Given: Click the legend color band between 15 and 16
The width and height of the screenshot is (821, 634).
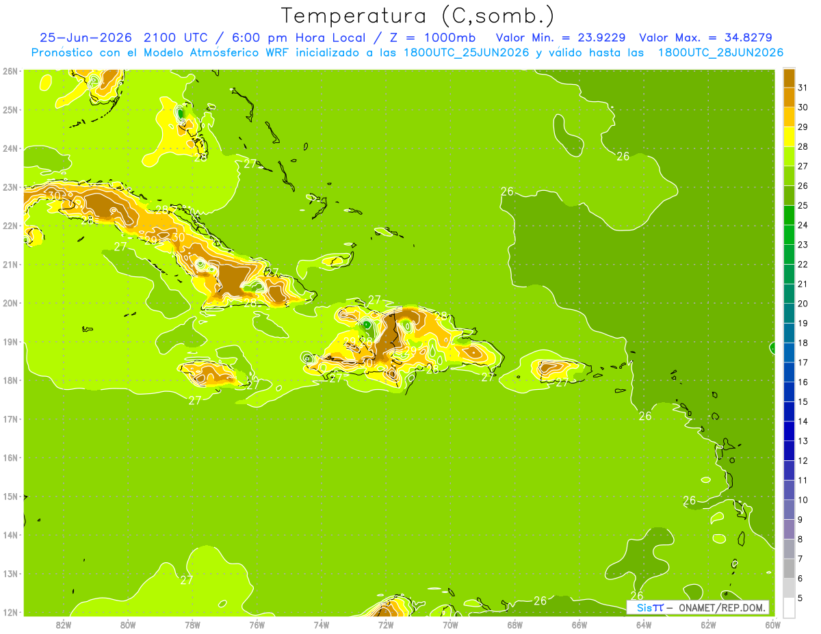Looking at the screenshot, I should point(789,392).
